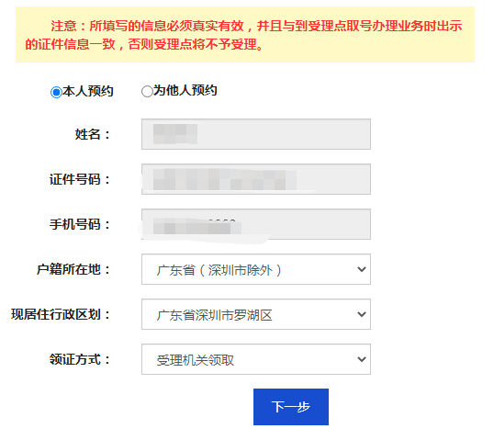Open the 领证方式 dropdown showing 受理机关领取

point(256,359)
